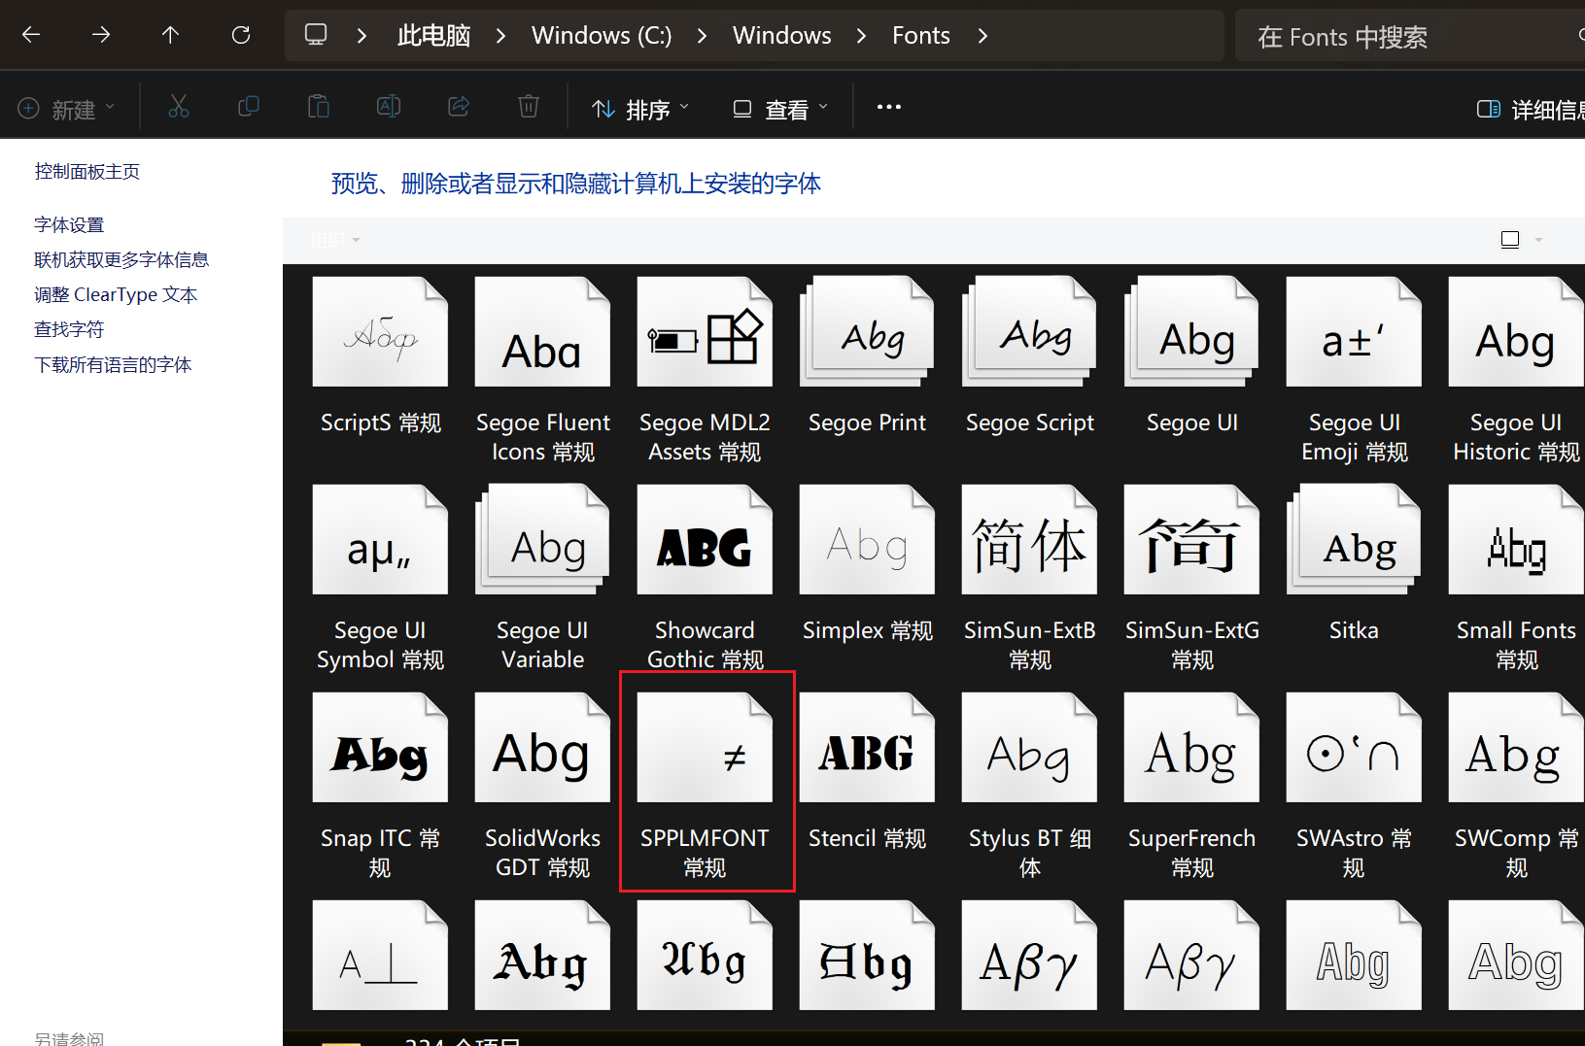Select the Segoe UI Variable font
This screenshot has height=1046, width=1585.
542,579
